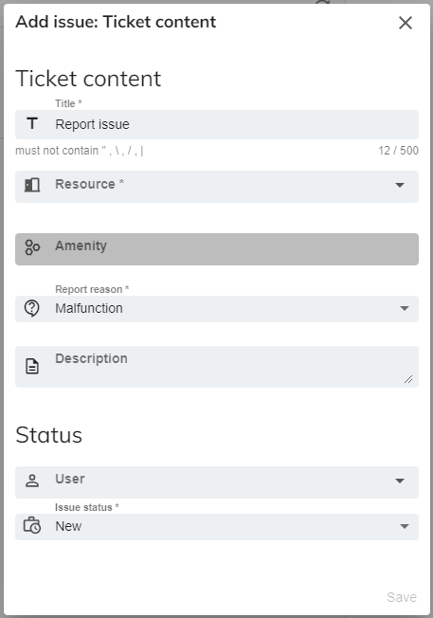Image resolution: width=433 pixels, height=618 pixels.
Task: Click the Amenity shapes icon
Action: tap(32, 247)
